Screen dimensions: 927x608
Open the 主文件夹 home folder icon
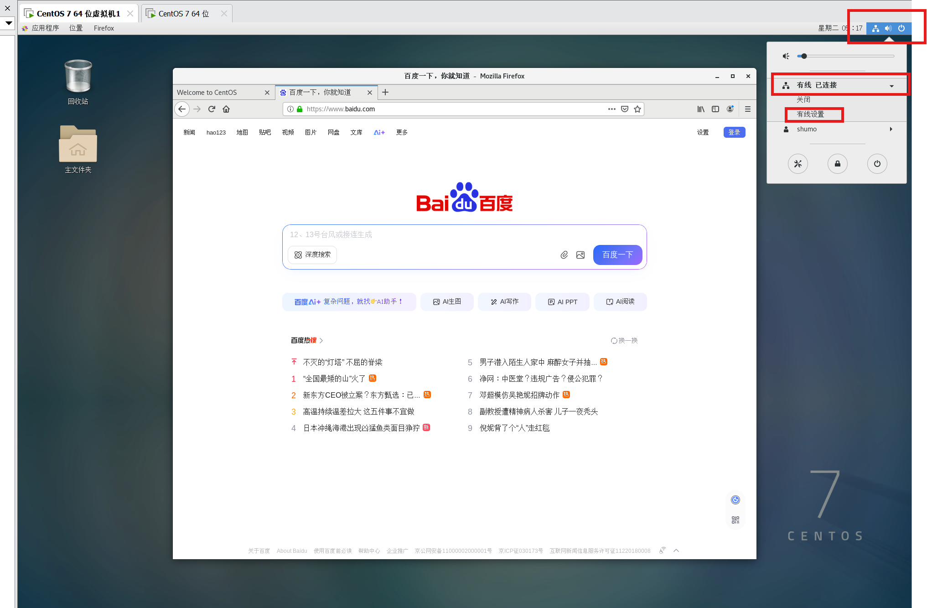pyautogui.click(x=78, y=150)
